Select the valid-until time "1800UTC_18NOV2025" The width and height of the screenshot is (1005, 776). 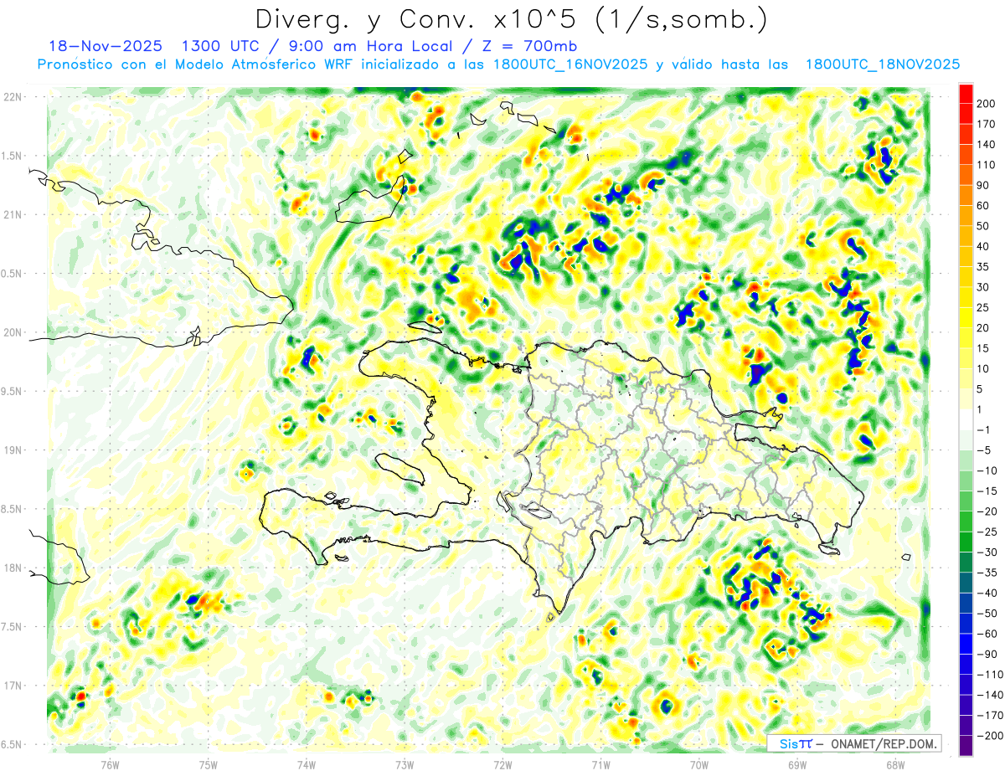pyautogui.click(x=882, y=64)
